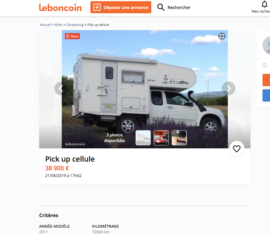Save image with Pinterest Save button
The image size is (270, 234).
[x=72, y=36]
